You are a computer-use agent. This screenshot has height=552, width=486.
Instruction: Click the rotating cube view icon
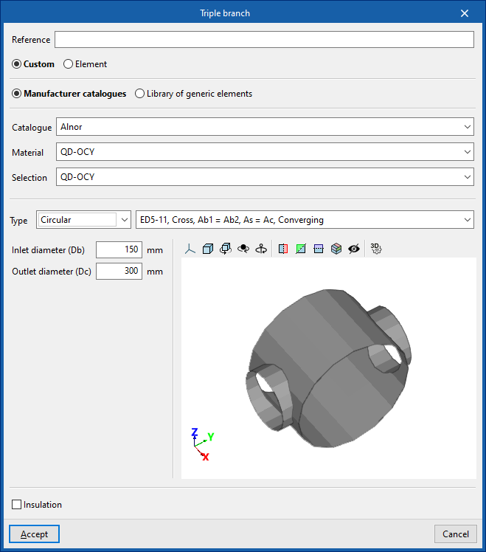coord(226,249)
